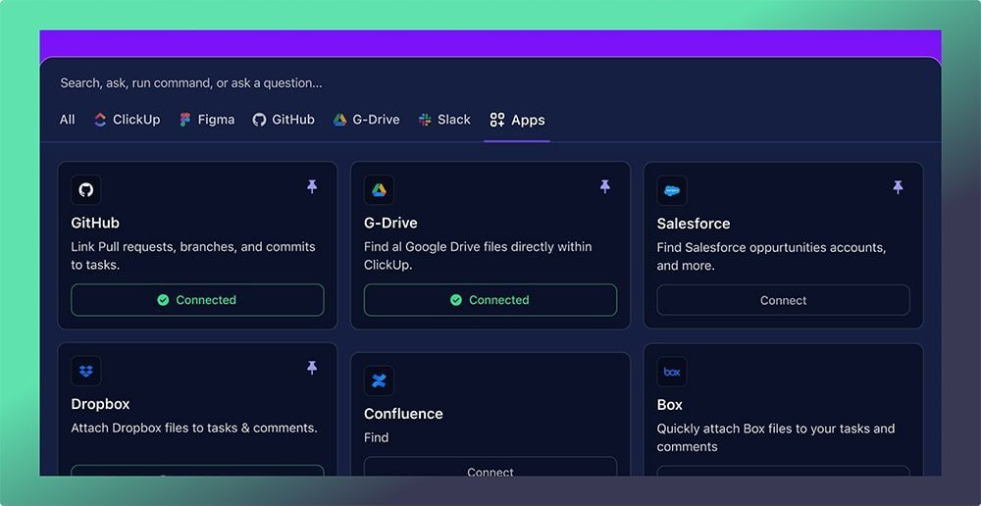Click 'Quickly attach Box files' description

[x=776, y=437]
